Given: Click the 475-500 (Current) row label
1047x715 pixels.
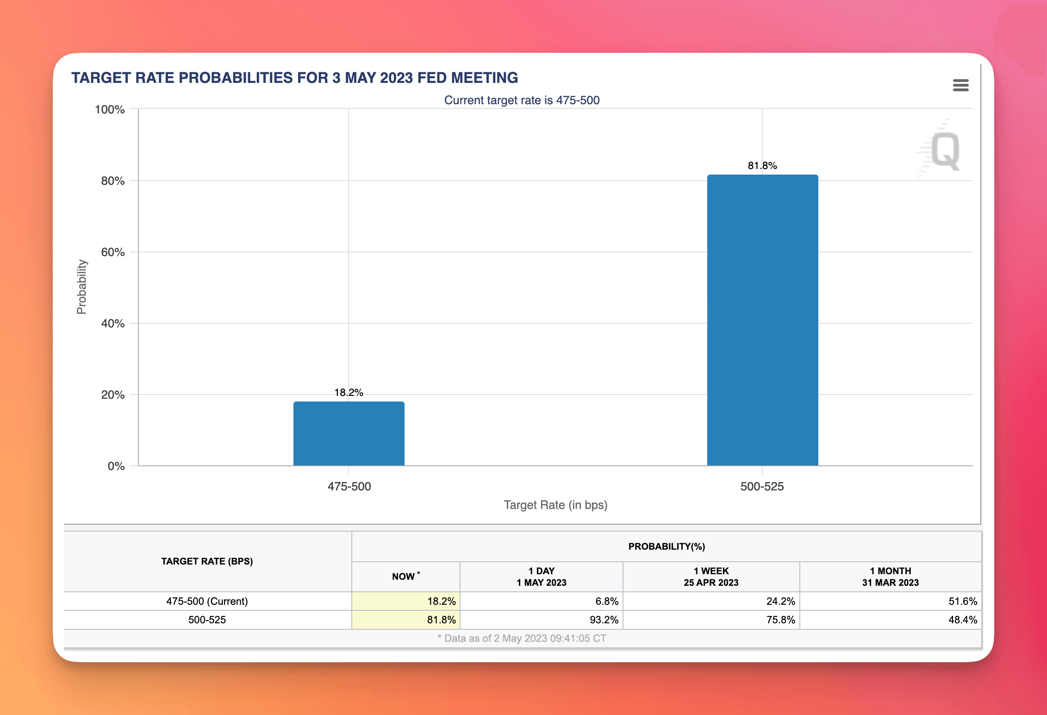Looking at the screenshot, I should [207, 601].
